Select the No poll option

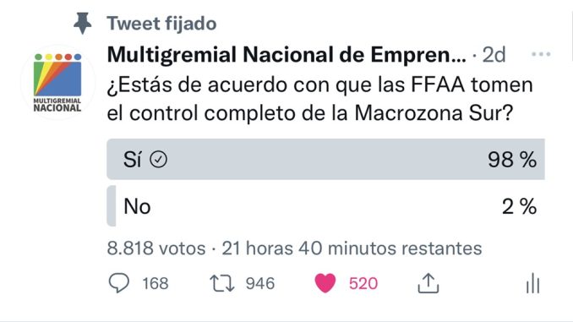325,206
